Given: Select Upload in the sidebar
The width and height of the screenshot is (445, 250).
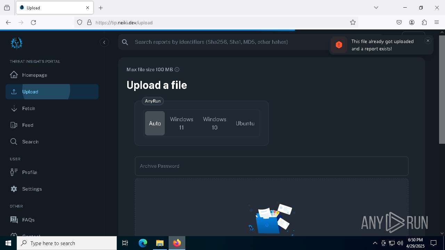Looking at the screenshot, I should (x=52, y=92).
